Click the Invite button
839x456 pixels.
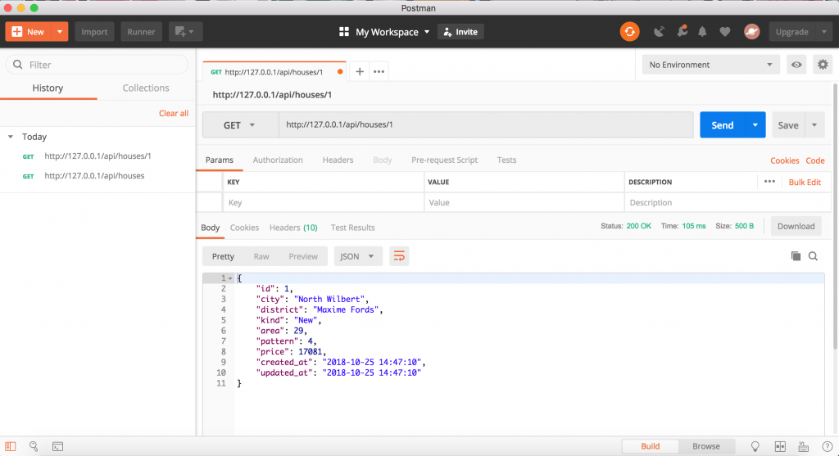click(460, 32)
